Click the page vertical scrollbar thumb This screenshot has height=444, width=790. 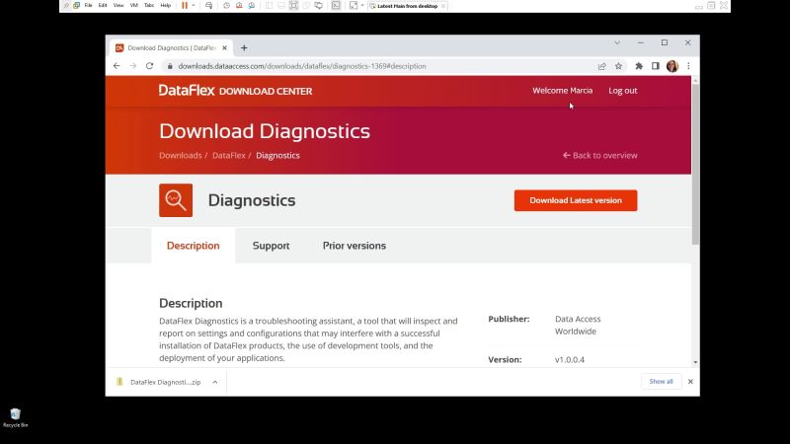point(695,165)
